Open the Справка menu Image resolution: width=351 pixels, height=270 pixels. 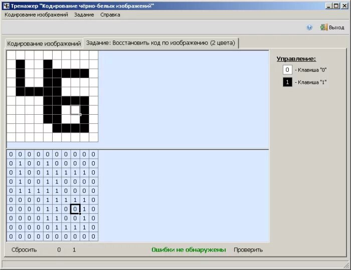(x=110, y=15)
